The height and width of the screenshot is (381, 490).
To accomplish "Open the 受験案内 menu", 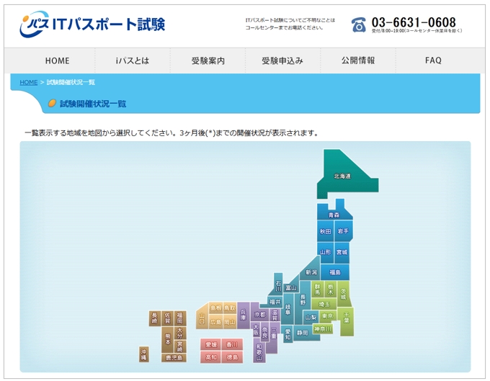I will [x=208, y=60].
